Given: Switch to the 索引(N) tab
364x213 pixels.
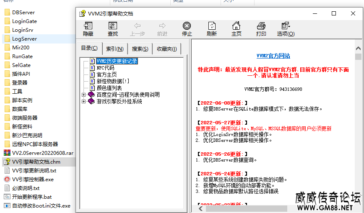Looking at the screenshot, I should tap(114, 49).
